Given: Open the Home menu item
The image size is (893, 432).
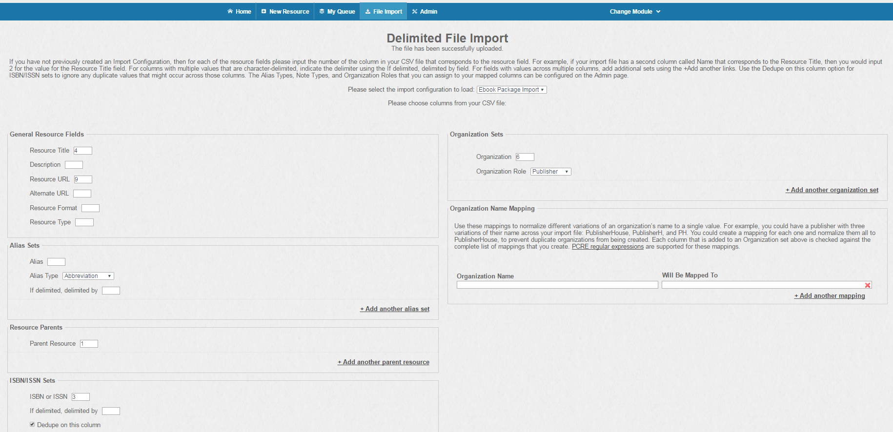Looking at the screenshot, I should pyautogui.click(x=239, y=11).
